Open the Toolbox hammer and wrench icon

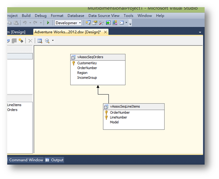[101, 23]
